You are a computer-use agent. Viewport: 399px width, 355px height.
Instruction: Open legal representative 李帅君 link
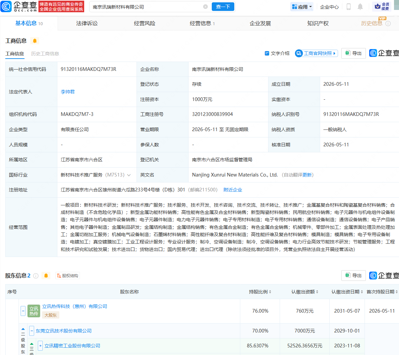68,92
